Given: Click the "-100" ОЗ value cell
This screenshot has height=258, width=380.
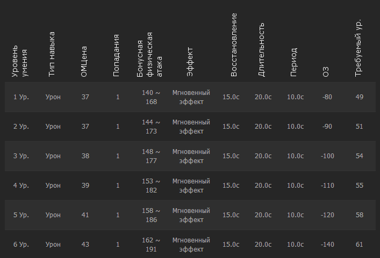Looking at the screenshot, I should (x=327, y=156).
